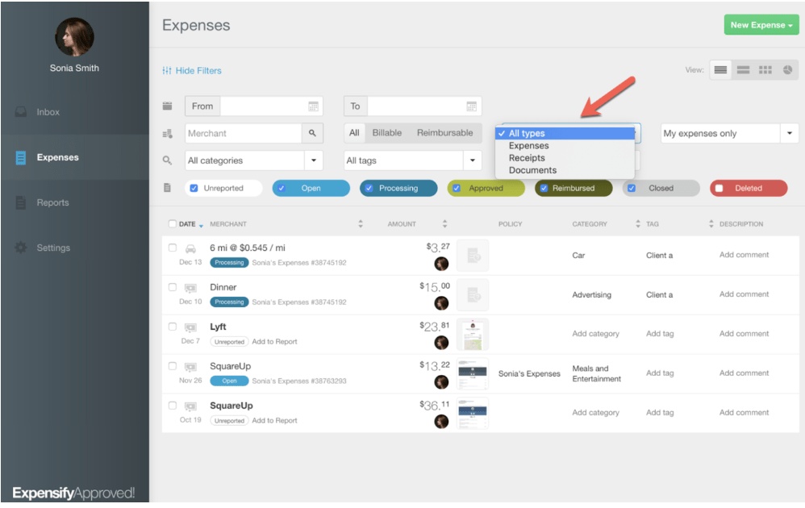Choose Receipts from the type list
The image size is (805, 508).
point(527,158)
